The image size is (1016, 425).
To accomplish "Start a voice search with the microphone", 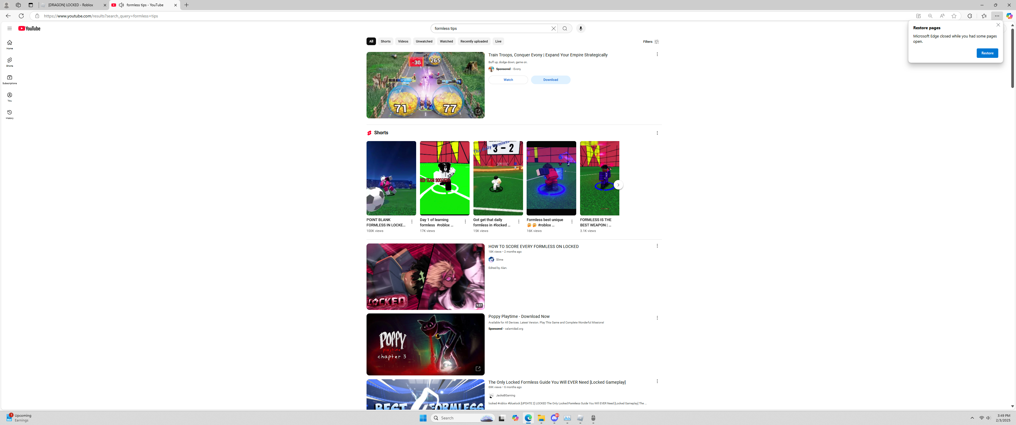I will coord(581,28).
